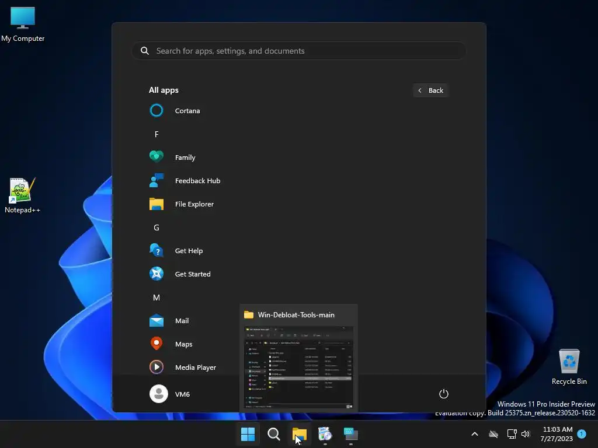Viewport: 598px width, 448px height.
Task: Launch File Explorer from All apps
Action: (x=182, y=204)
